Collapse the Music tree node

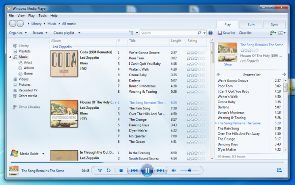click(x=10, y=57)
